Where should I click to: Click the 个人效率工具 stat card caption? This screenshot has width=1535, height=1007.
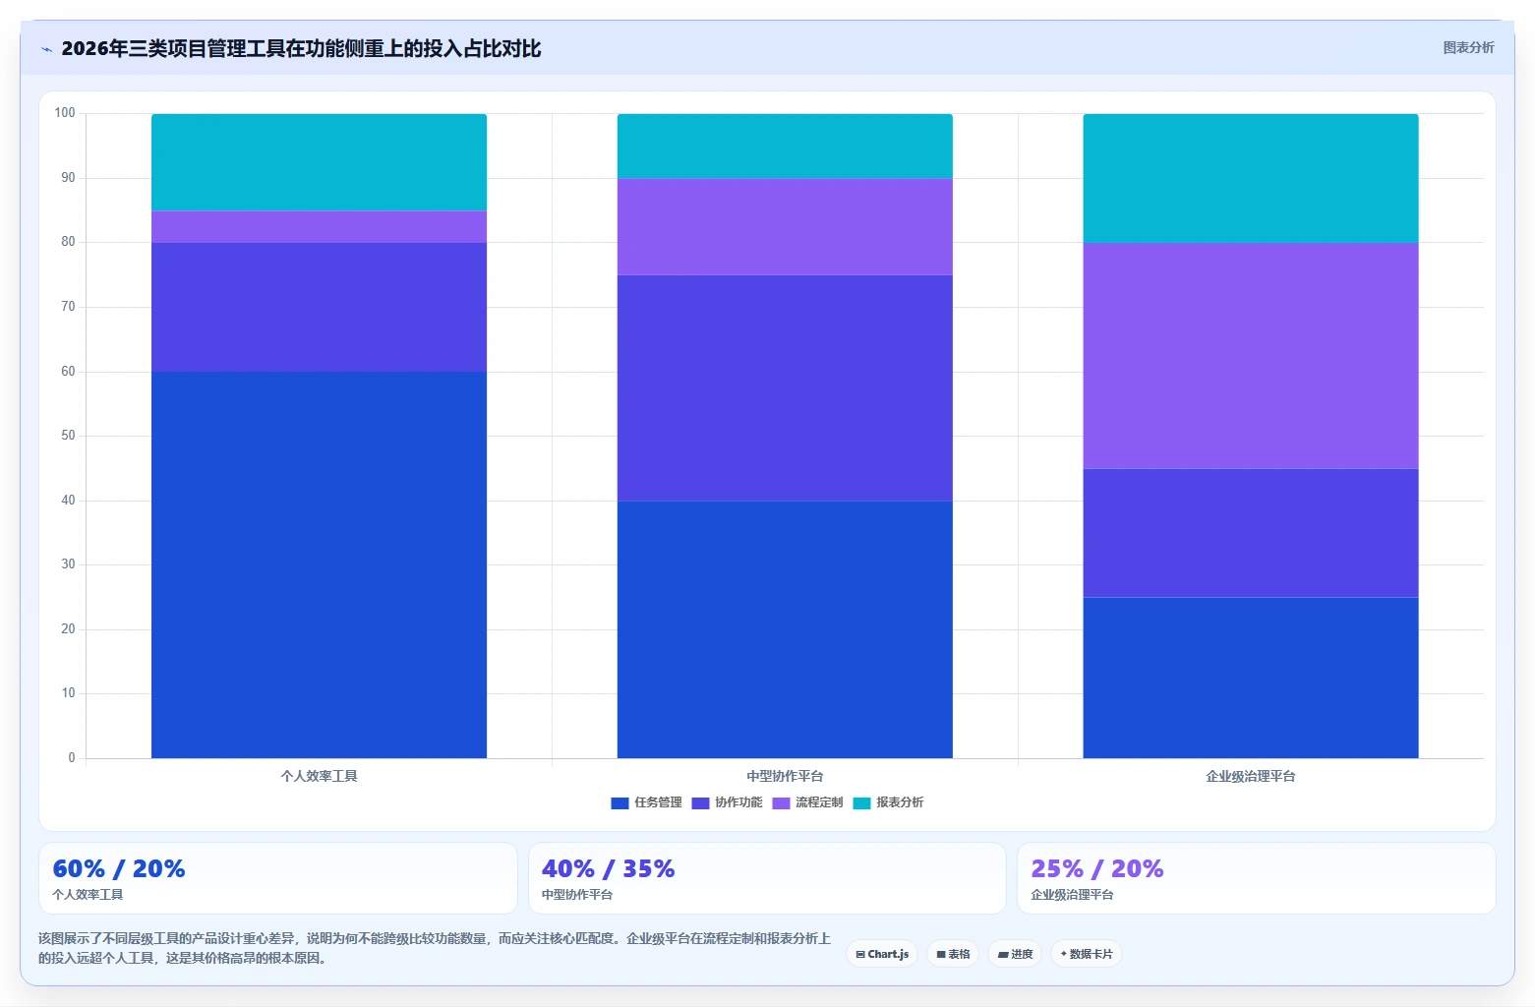coord(88,895)
